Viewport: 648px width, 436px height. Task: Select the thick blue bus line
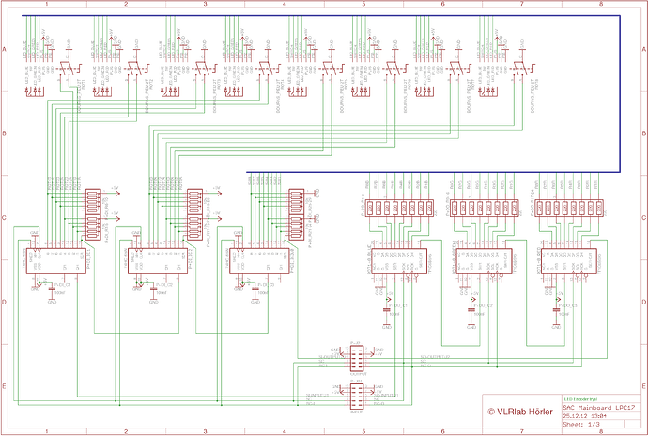pos(620,94)
